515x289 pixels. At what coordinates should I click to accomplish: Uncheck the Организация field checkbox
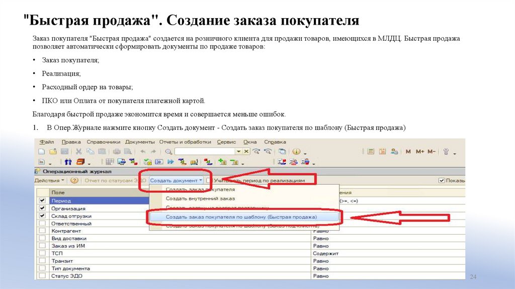click(x=42, y=208)
